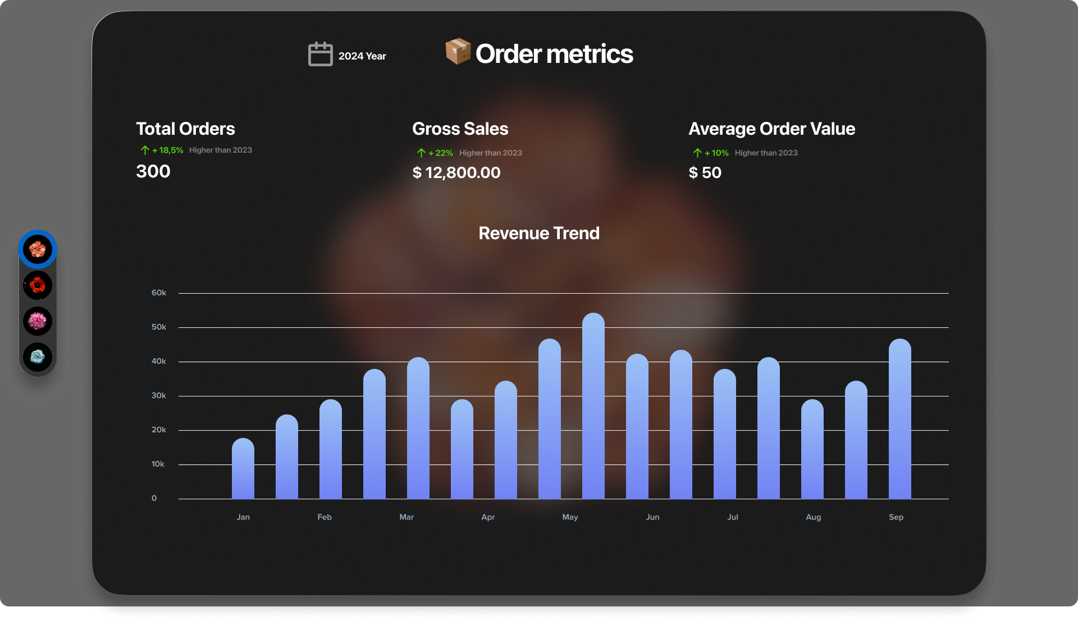Click the $ 12,800.00 Gross Sales figure

pyautogui.click(x=456, y=172)
